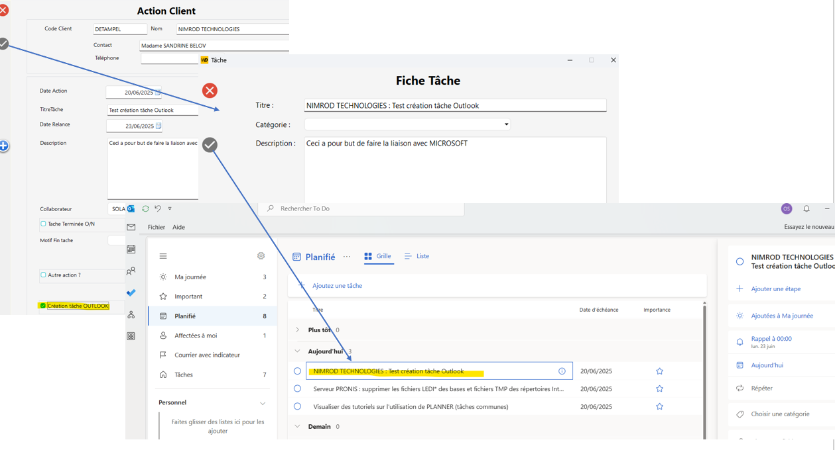The height and width of the screenshot is (450, 835).
Task: Open Date Relance calendar picker
Action: [158, 126]
